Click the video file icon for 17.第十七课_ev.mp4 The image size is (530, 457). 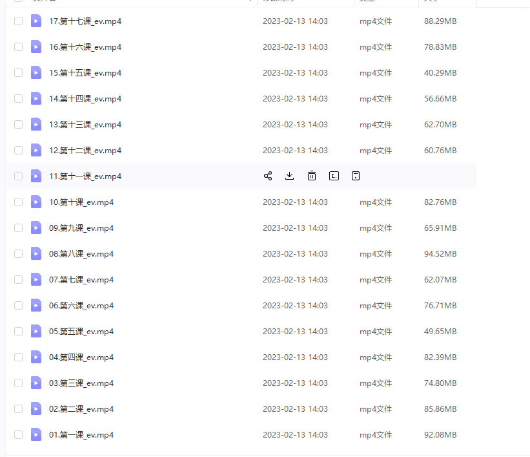pyautogui.click(x=36, y=21)
